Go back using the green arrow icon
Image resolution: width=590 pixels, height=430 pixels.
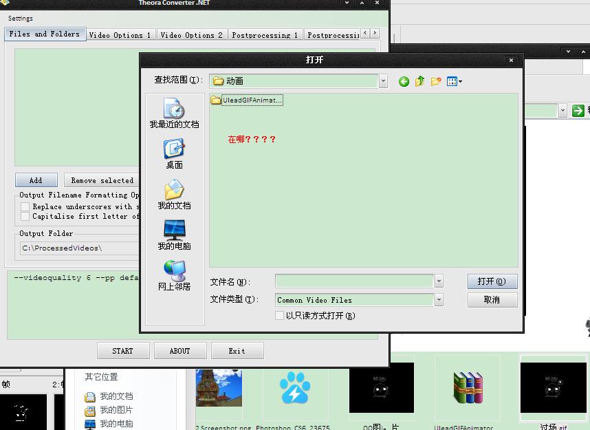[x=404, y=81]
